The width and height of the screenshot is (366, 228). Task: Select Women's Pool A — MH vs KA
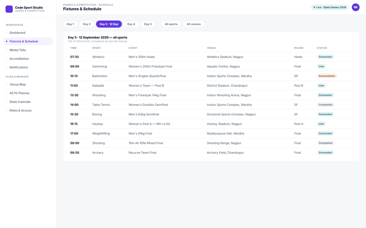(x=149, y=124)
